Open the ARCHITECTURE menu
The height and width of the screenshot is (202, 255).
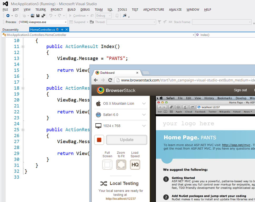[x=154, y=9]
